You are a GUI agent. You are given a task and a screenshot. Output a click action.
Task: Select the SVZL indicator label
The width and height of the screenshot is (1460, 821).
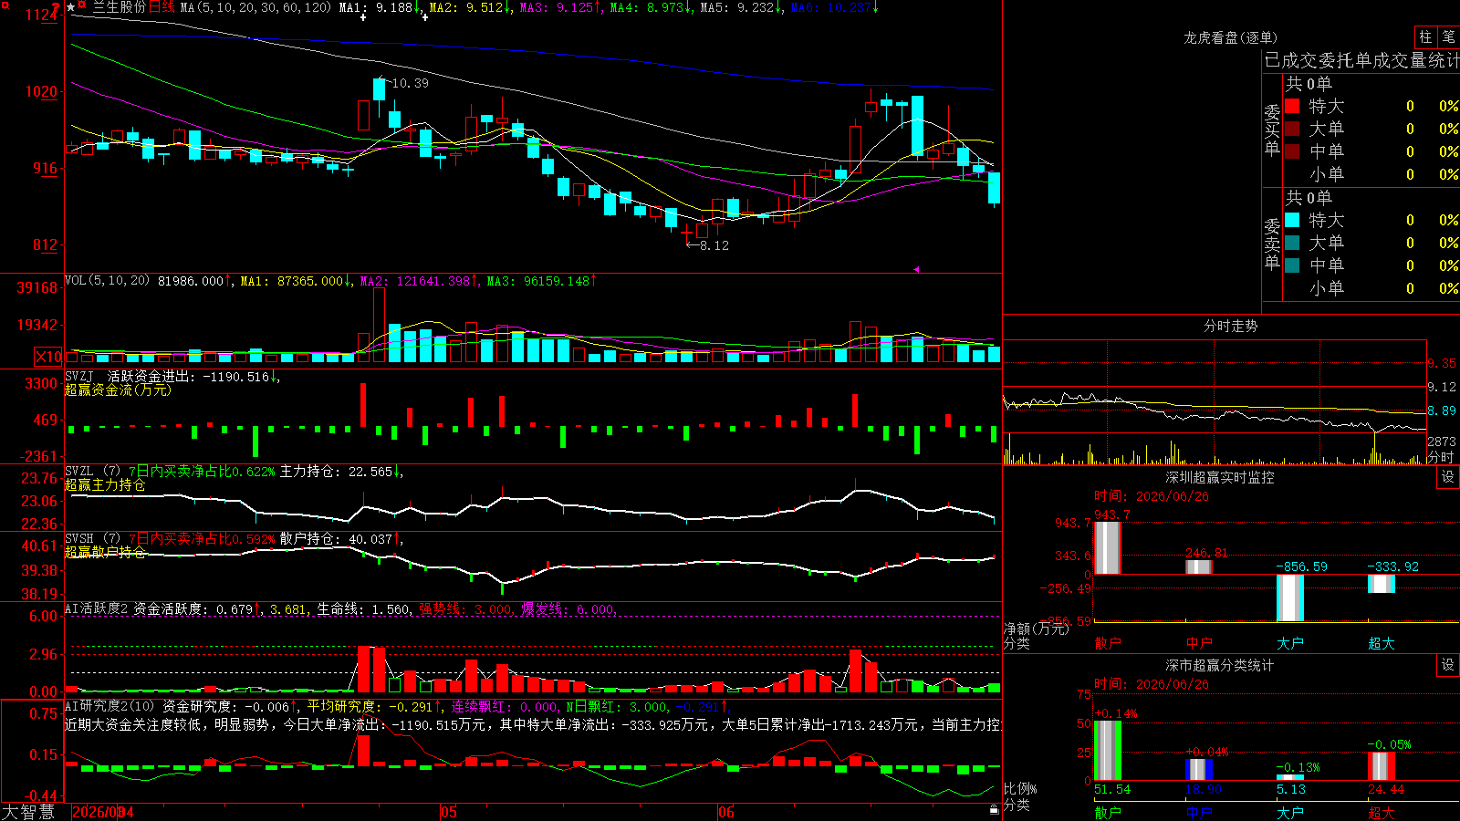coord(79,472)
